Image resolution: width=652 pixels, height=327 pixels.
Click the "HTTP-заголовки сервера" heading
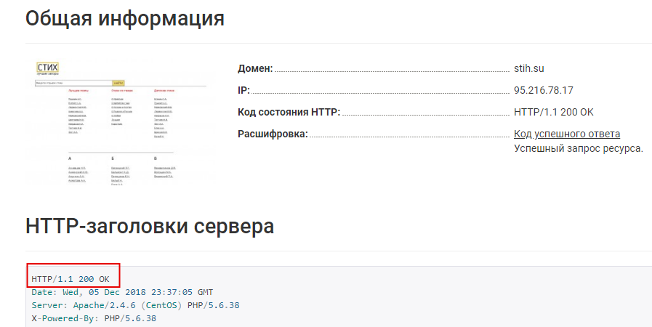point(150,226)
